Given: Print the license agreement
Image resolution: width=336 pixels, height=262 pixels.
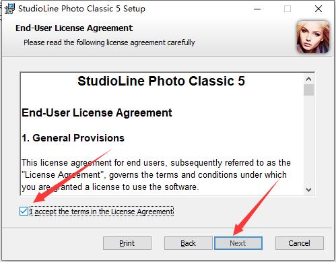Looking at the screenshot, I should click(x=127, y=243).
